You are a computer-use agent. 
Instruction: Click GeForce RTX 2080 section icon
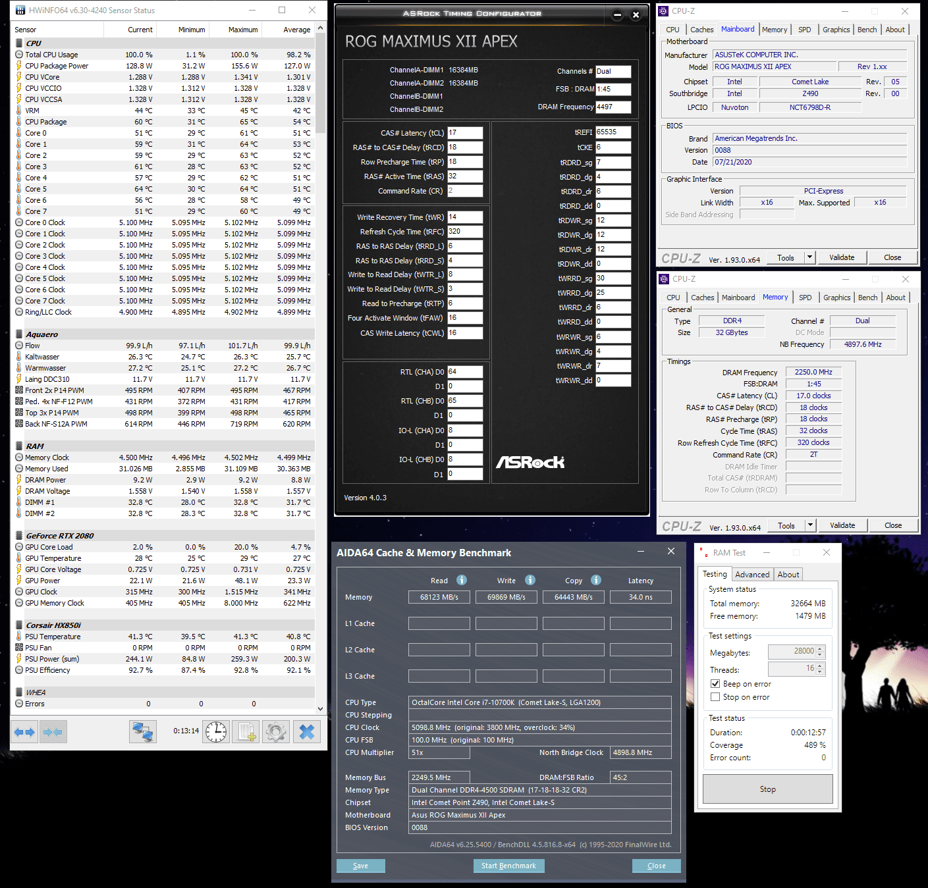coord(19,536)
